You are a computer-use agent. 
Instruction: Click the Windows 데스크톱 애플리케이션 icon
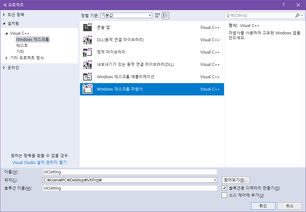tap(87, 77)
